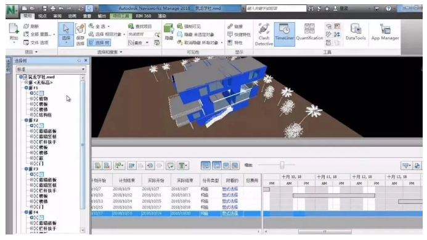Toggle first Gantt display mode button

[x=206, y=166]
